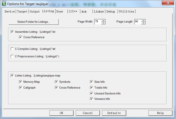Uncheck the Assembler Listing checkbox

(x=12, y=32)
